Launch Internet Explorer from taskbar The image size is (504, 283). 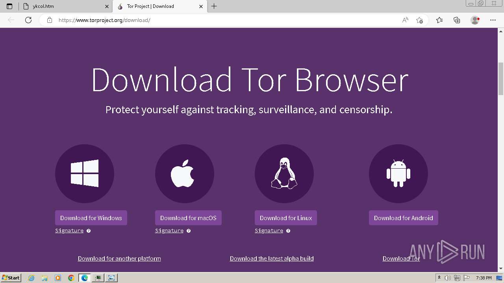point(31,278)
